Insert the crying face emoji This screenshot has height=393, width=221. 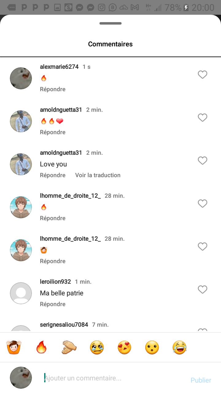[97, 348]
